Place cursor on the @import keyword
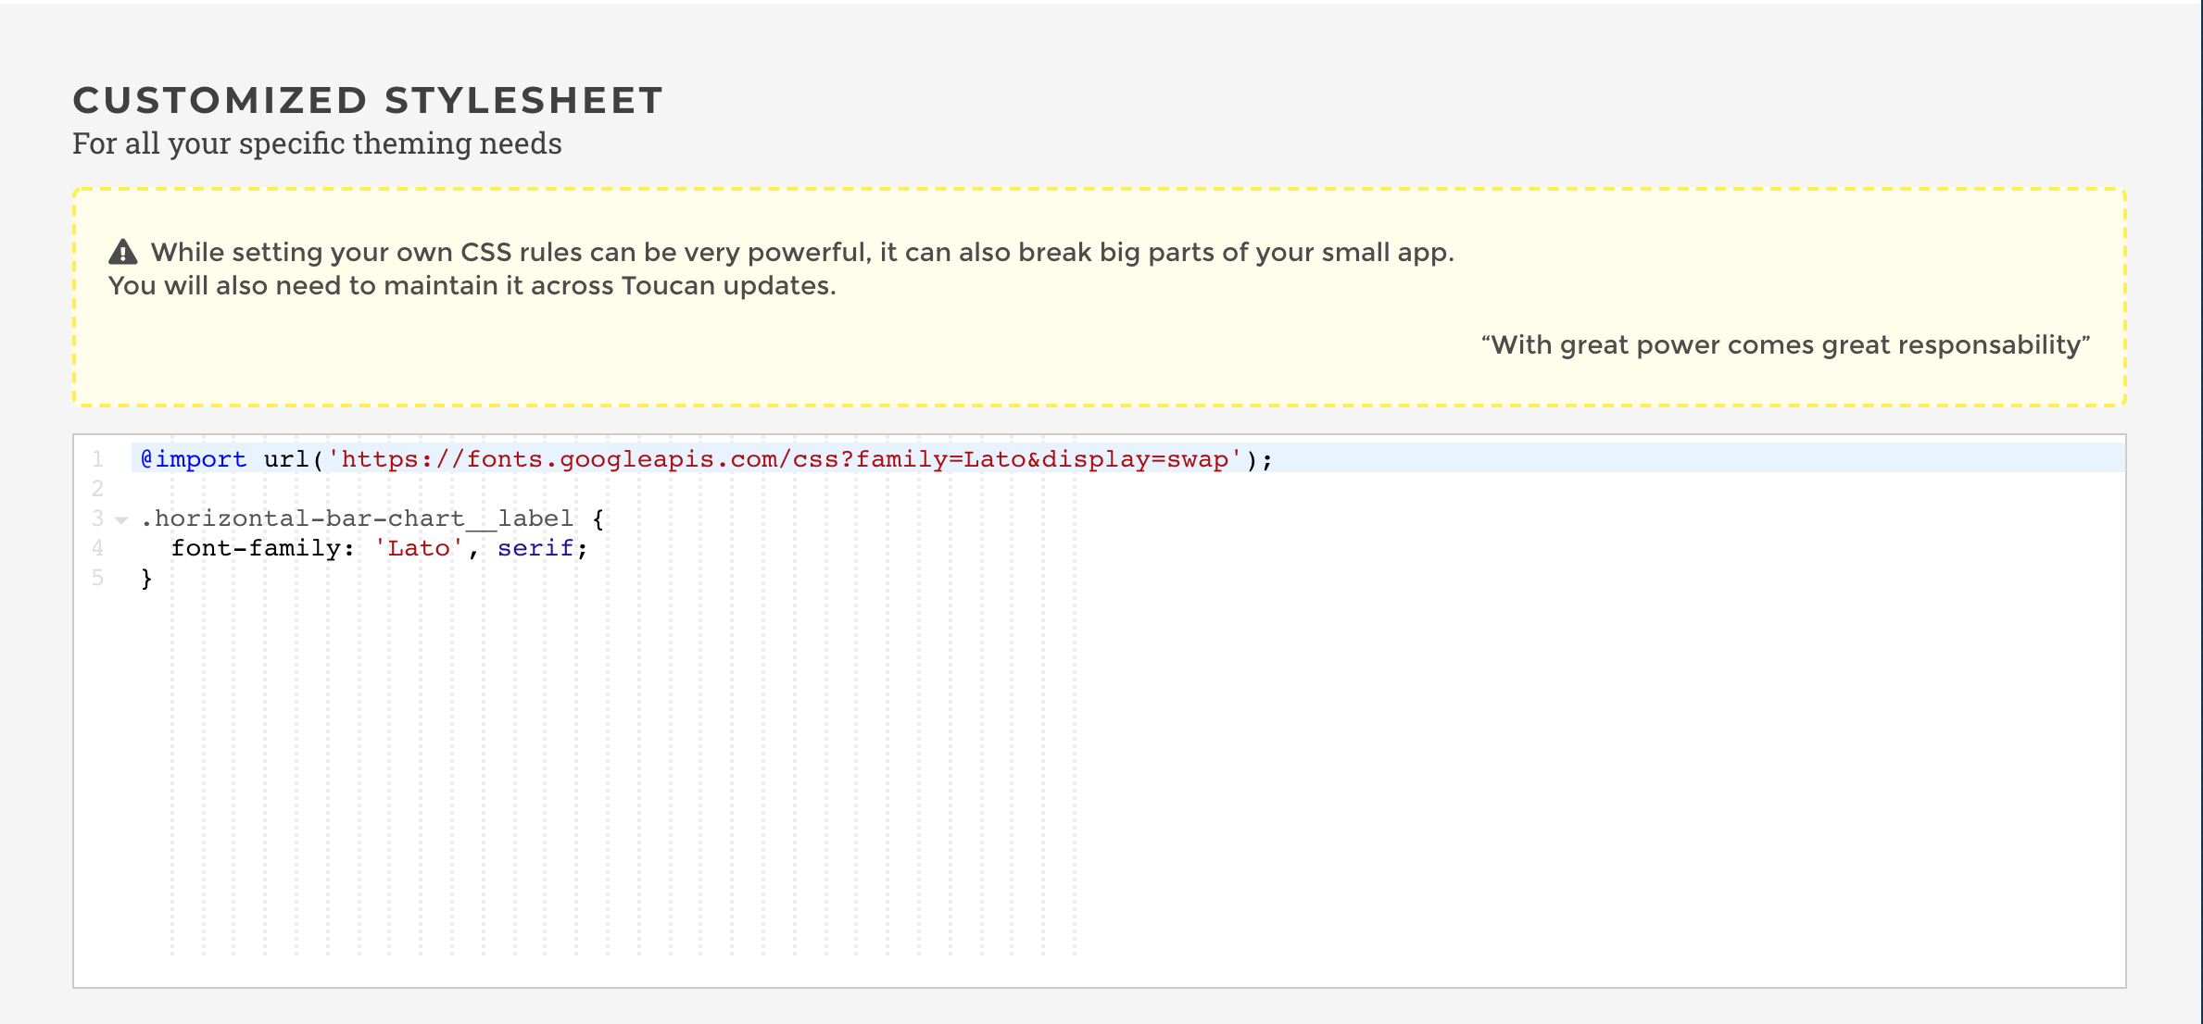This screenshot has width=2203, height=1024. [194, 459]
